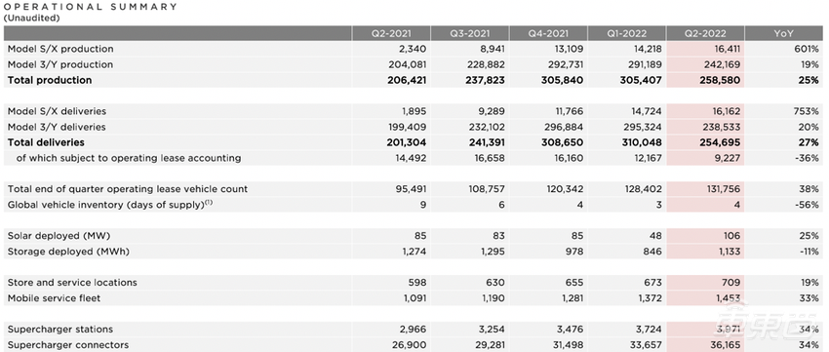
Task: Select the Q1-2022 column header
Action: pos(627,33)
